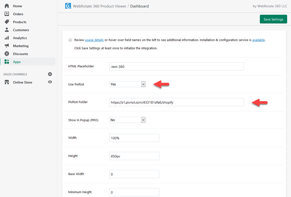The width and height of the screenshot is (291, 197).
Task: Click the Marketing megaphone icon
Action: point(6,46)
